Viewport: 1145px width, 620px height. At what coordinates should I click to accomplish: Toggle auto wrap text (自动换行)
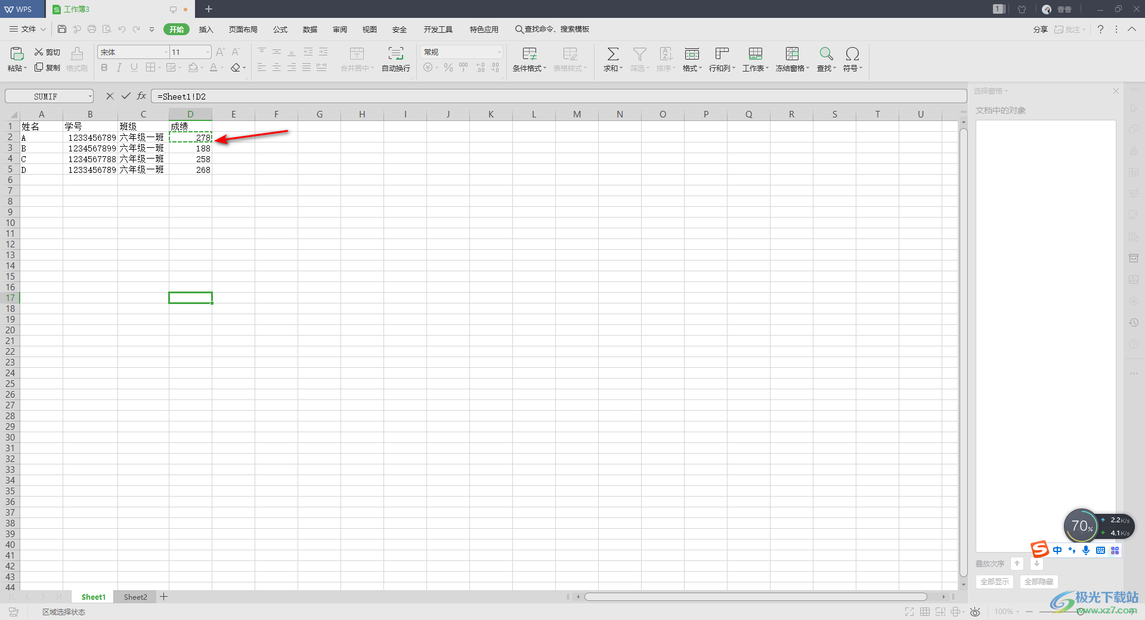point(396,60)
